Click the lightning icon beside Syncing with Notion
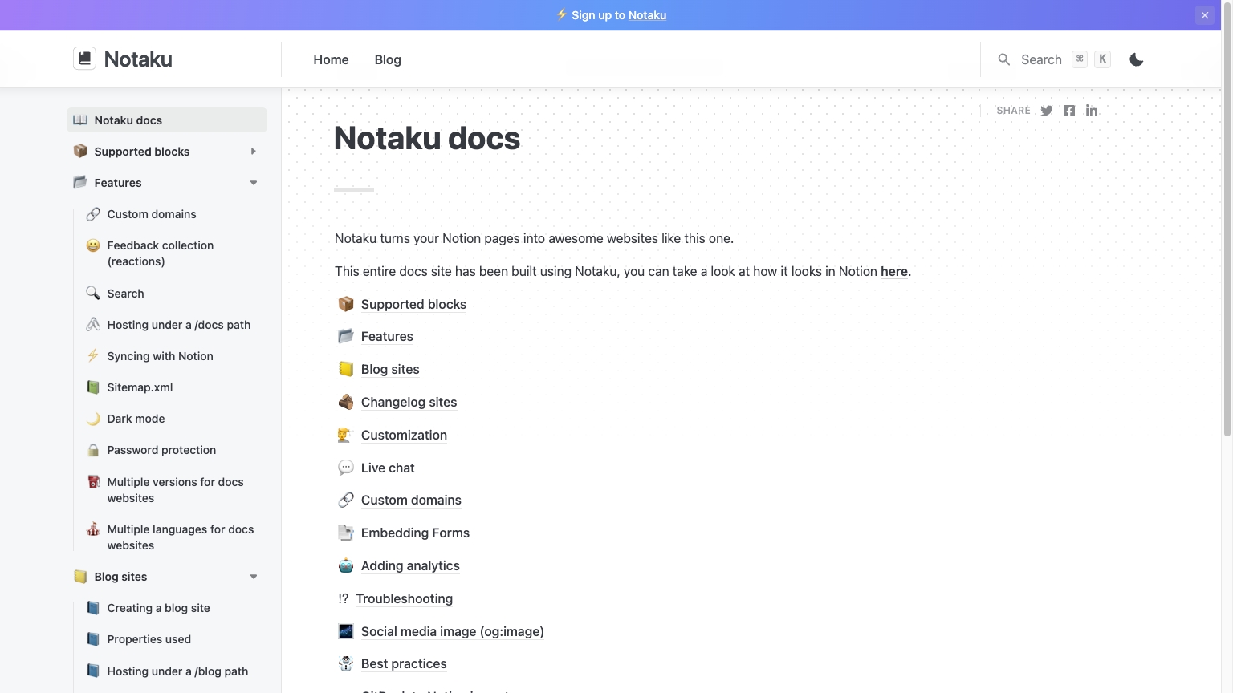This screenshot has height=693, width=1233. 93,355
